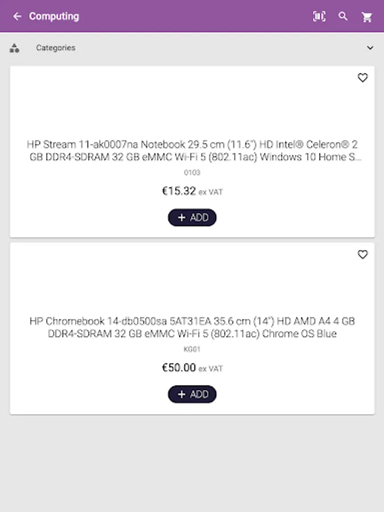Image resolution: width=384 pixels, height=512 pixels.
Task: Expand the Categories chevron
Action: [370, 48]
